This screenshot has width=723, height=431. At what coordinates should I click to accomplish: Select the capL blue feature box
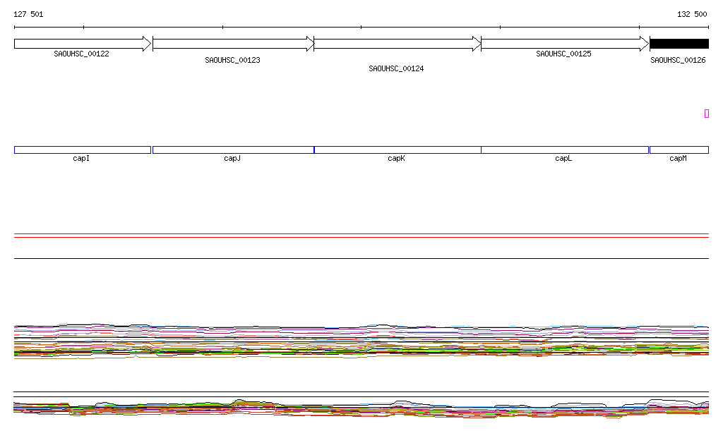pyautogui.click(x=564, y=150)
